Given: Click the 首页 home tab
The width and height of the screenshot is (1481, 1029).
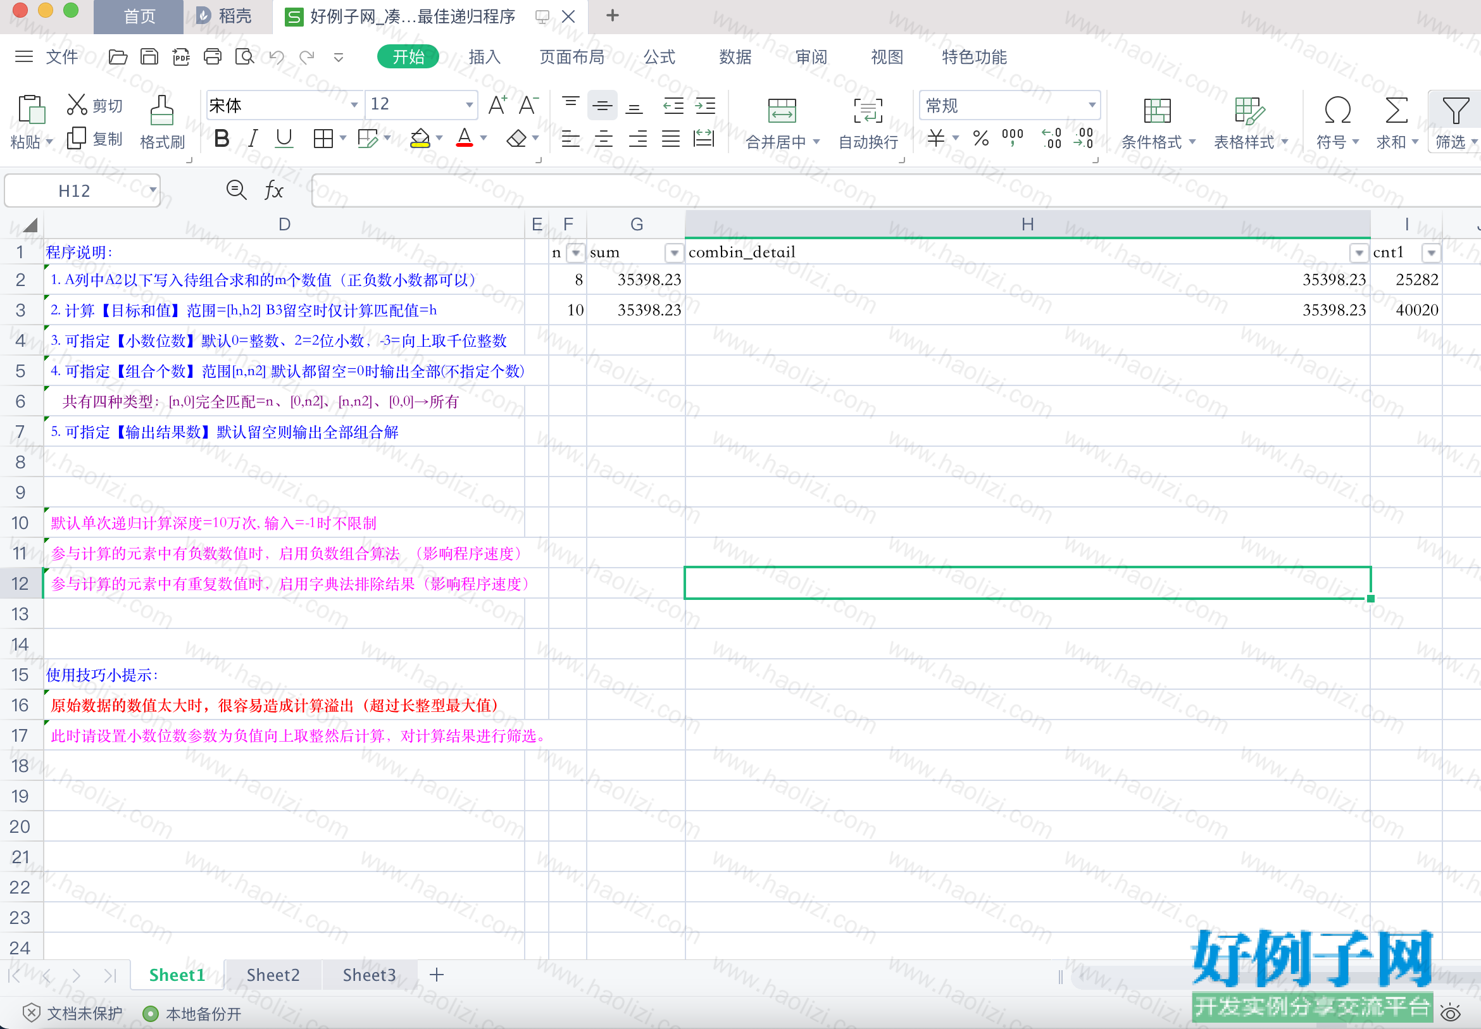Looking at the screenshot, I should [x=139, y=16].
